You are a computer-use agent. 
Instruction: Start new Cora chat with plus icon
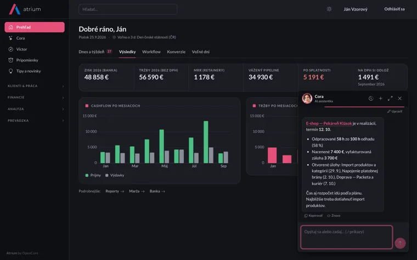381,99
